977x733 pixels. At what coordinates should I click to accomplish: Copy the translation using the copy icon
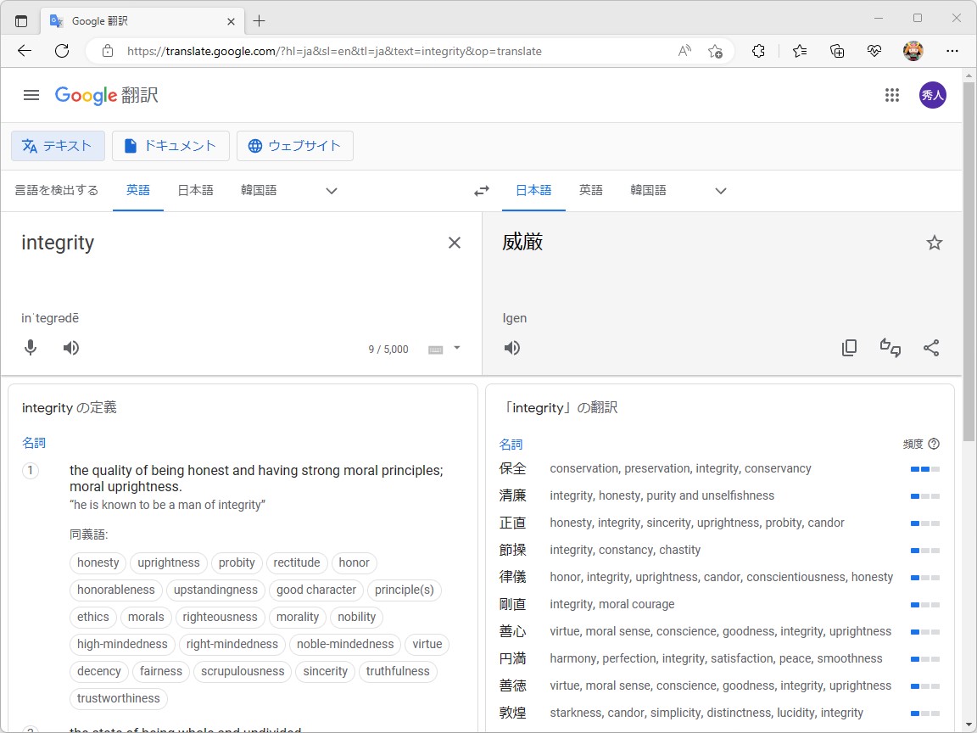849,347
